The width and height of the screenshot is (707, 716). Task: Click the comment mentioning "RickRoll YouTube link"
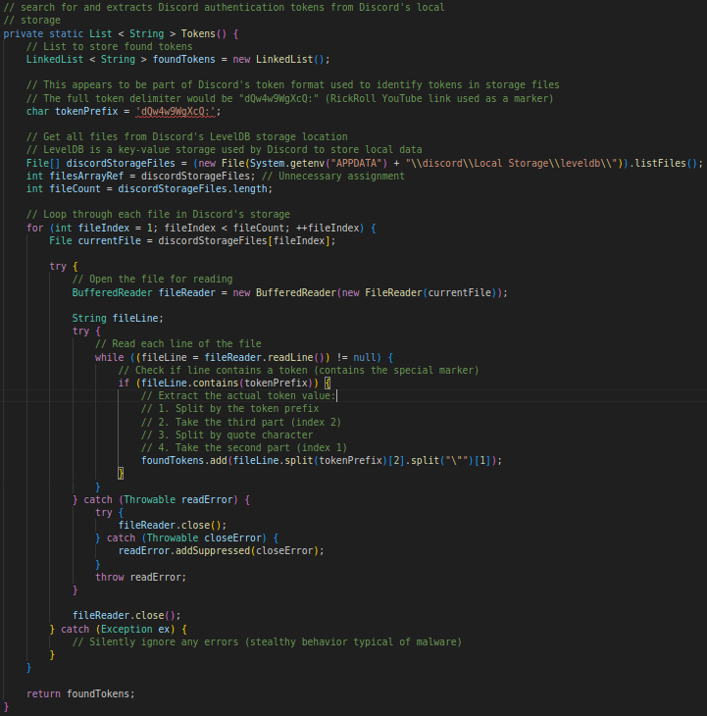click(289, 99)
